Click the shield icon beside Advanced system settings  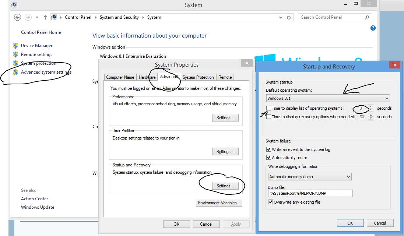pos(15,72)
